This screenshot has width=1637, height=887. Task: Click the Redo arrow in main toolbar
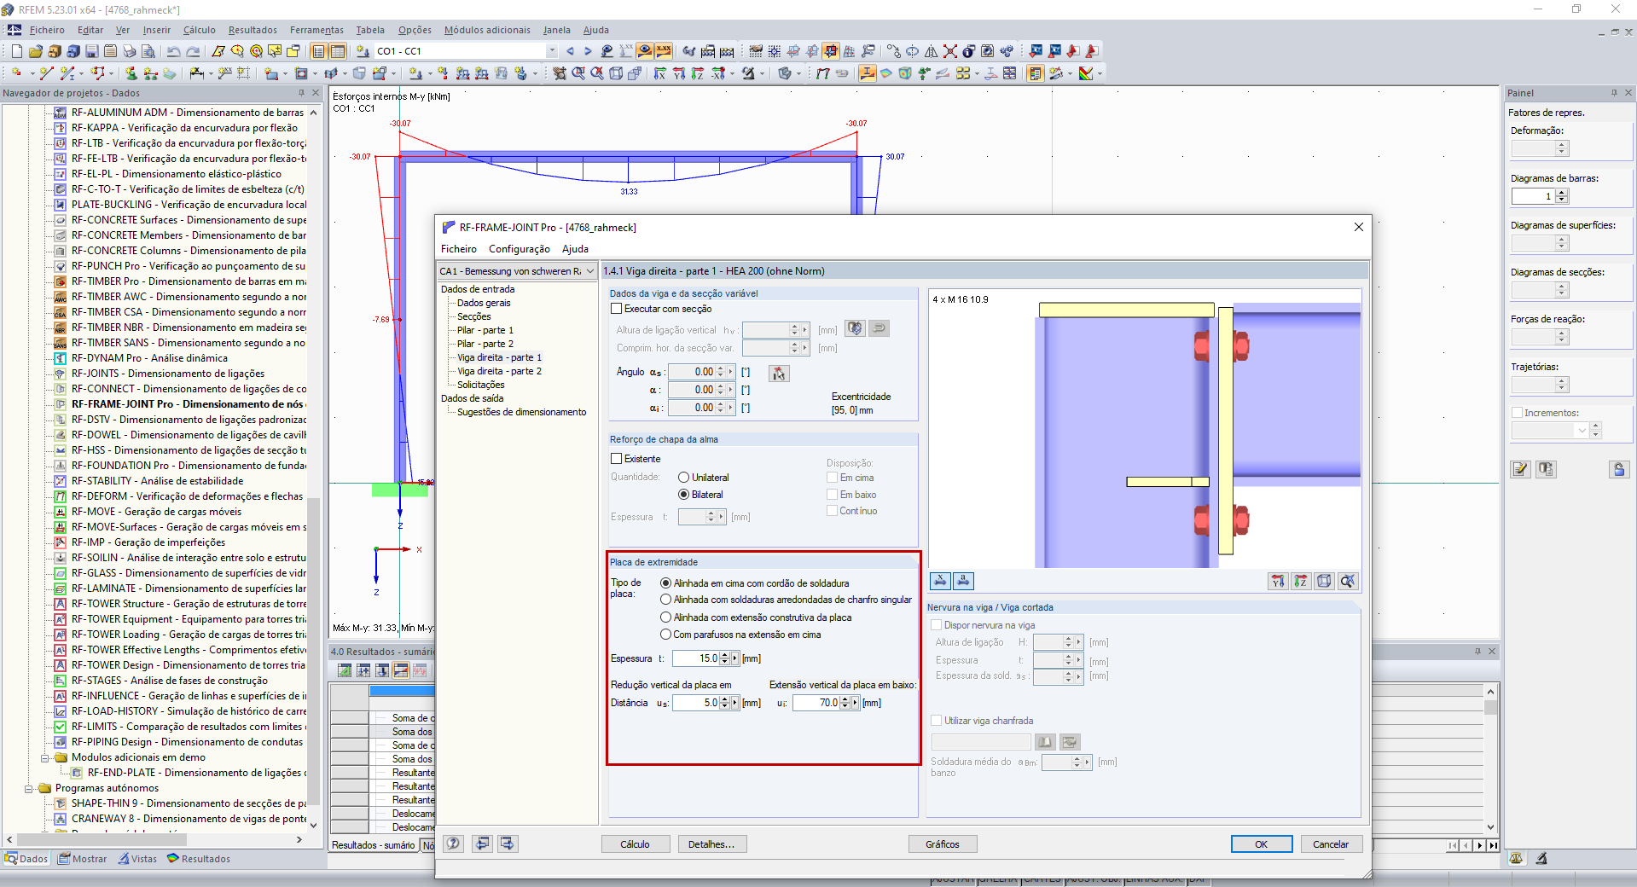click(x=193, y=51)
